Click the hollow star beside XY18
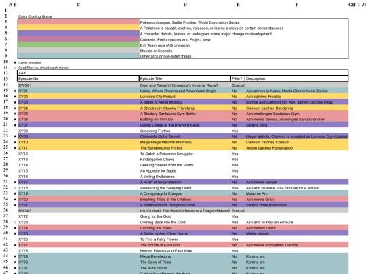Image resolution: width=366 pixels, height=274 pixels. [15, 188]
